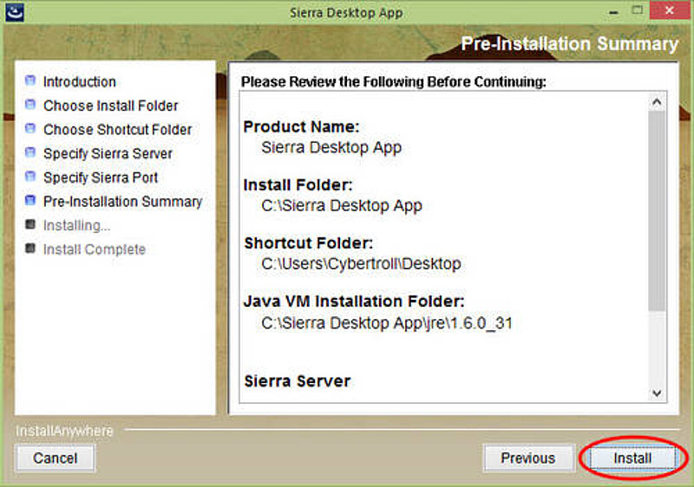
Task: Click the Install Complete bullet icon
Action: [x=30, y=248]
